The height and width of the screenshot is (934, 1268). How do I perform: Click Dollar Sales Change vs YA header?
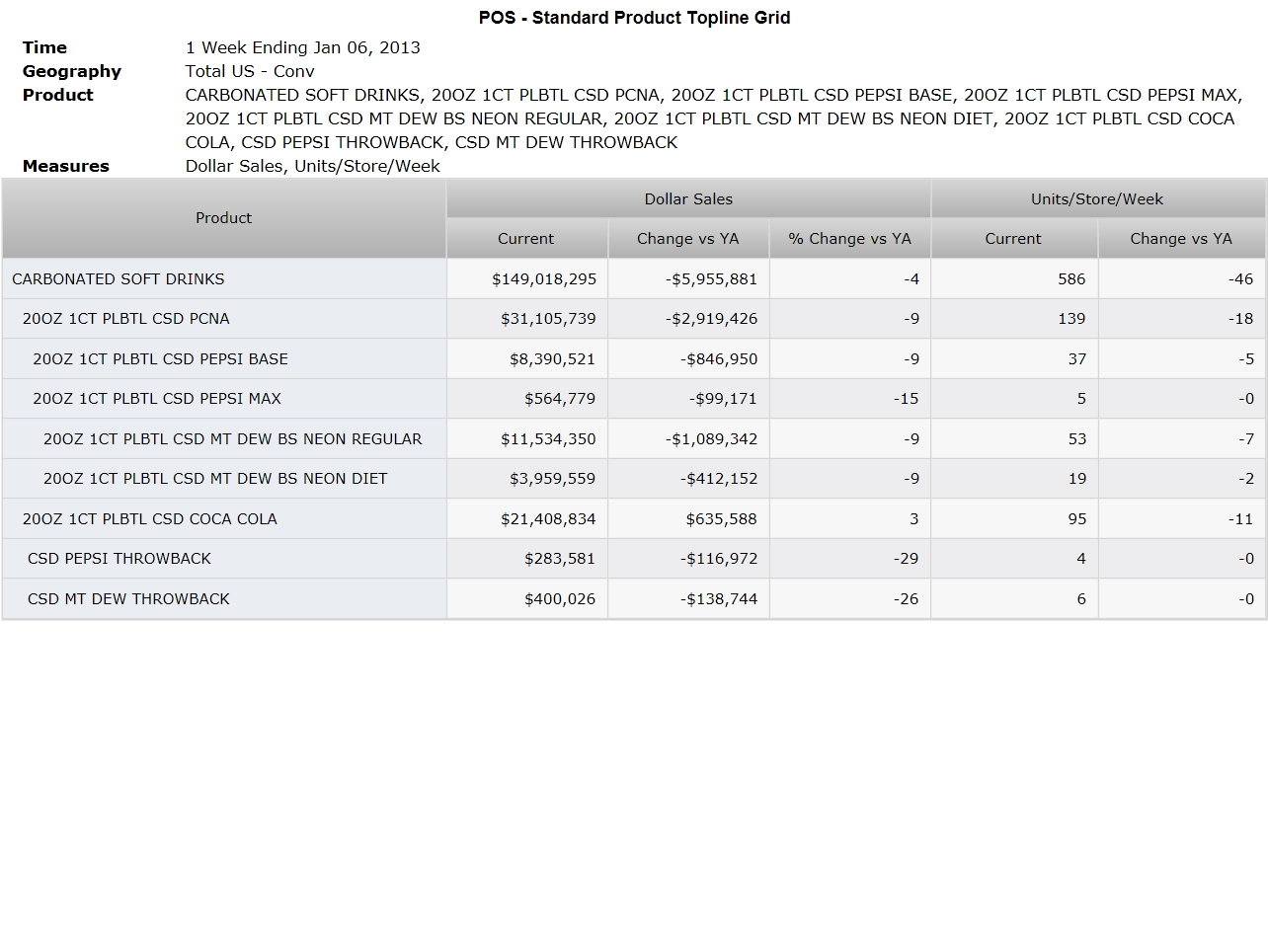[x=688, y=239]
